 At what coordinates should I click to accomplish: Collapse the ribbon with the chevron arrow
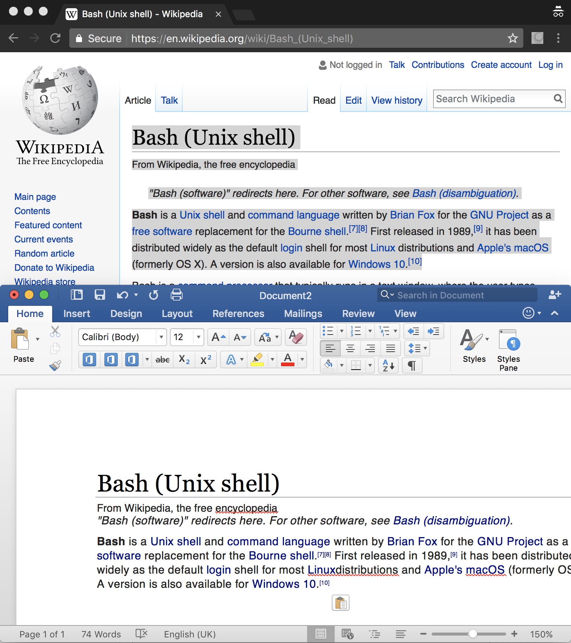click(555, 313)
